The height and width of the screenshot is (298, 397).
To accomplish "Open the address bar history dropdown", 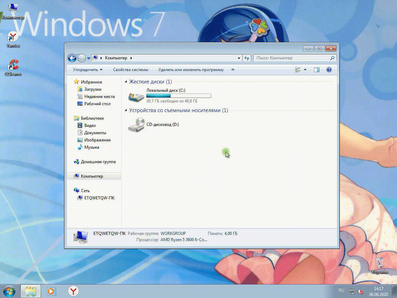I will pyautogui.click(x=239, y=58).
